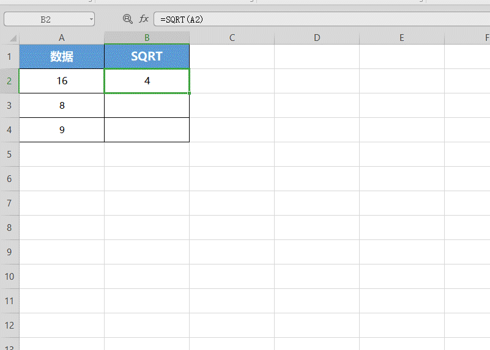Select the row 5 header
The height and width of the screenshot is (350, 490).
coord(9,155)
